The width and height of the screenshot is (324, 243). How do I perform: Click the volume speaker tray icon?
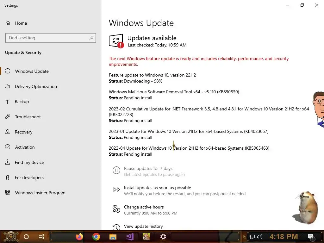coord(260,237)
